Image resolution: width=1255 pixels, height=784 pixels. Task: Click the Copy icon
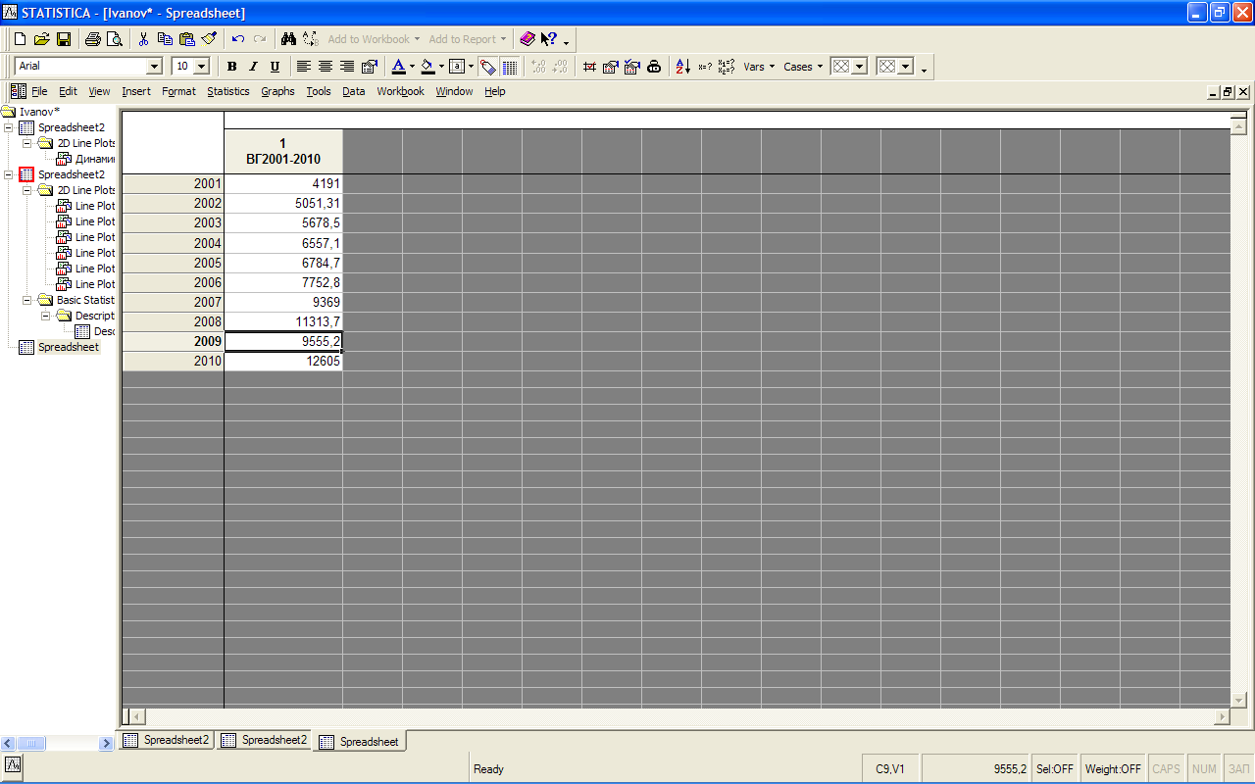tap(165, 39)
